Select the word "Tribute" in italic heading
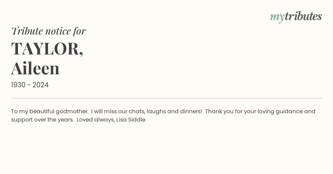The width and height of the screenshot is (333, 174). tap(27, 31)
